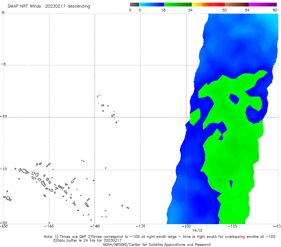Image resolution: width=281 pixels, height=247 pixels.
Task: Click the latitude axis label '-10'
Action: point(3,116)
